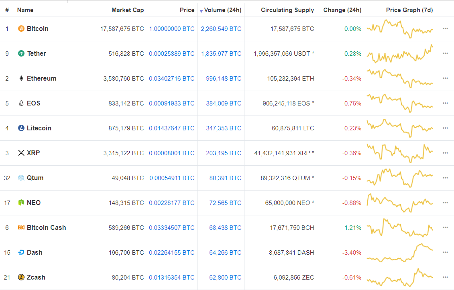This screenshot has width=454, height=290.
Task: Click the Litecoin logo icon
Action: 21,128
